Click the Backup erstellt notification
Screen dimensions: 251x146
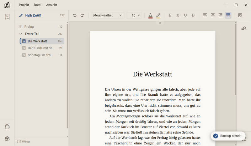click(x=228, y=136)
